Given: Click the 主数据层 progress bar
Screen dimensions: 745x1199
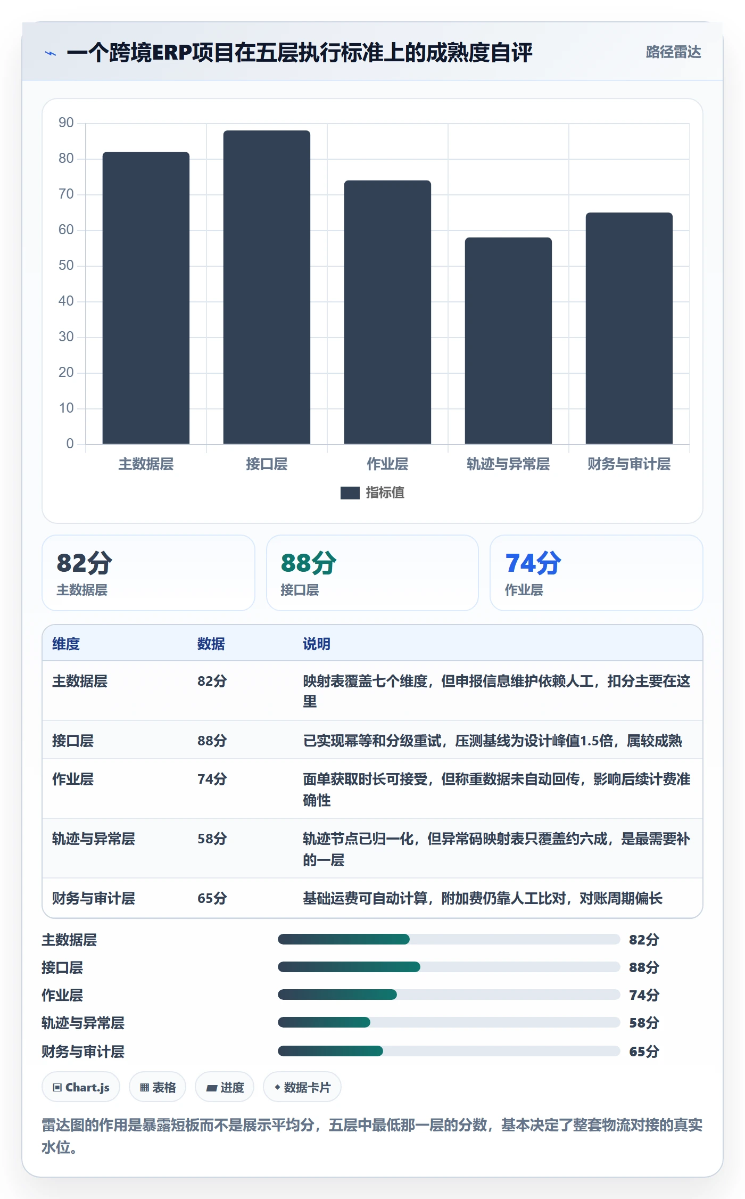Looking at the screenshot, I should point(449,939).
